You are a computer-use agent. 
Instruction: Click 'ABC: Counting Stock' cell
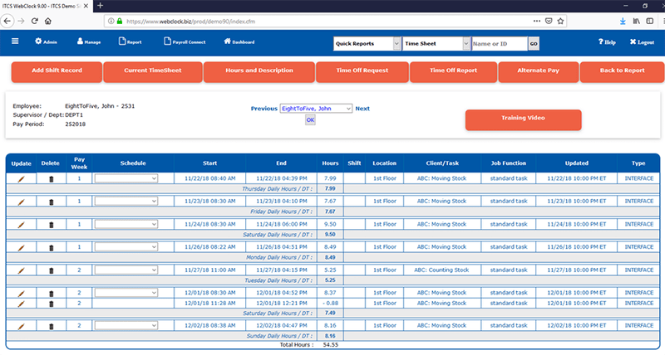point(442,270)
